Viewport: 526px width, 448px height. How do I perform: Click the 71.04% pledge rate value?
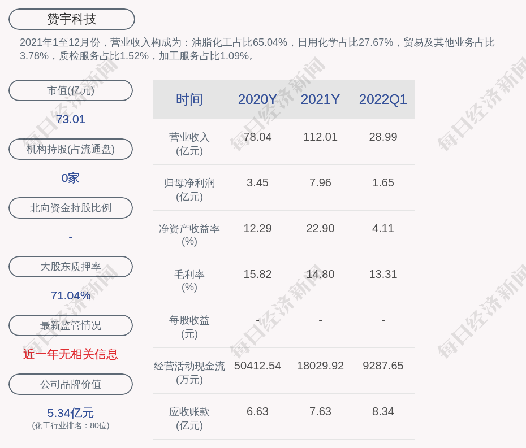pyautogui.click(x=71, y=295)
